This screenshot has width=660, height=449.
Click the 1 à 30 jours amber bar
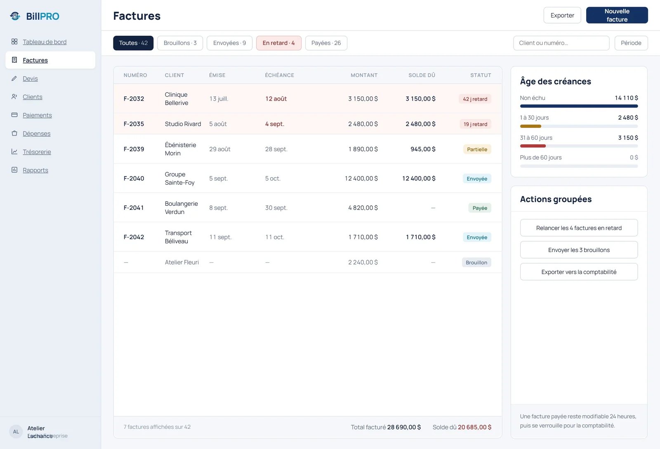(x=530, y=126)
